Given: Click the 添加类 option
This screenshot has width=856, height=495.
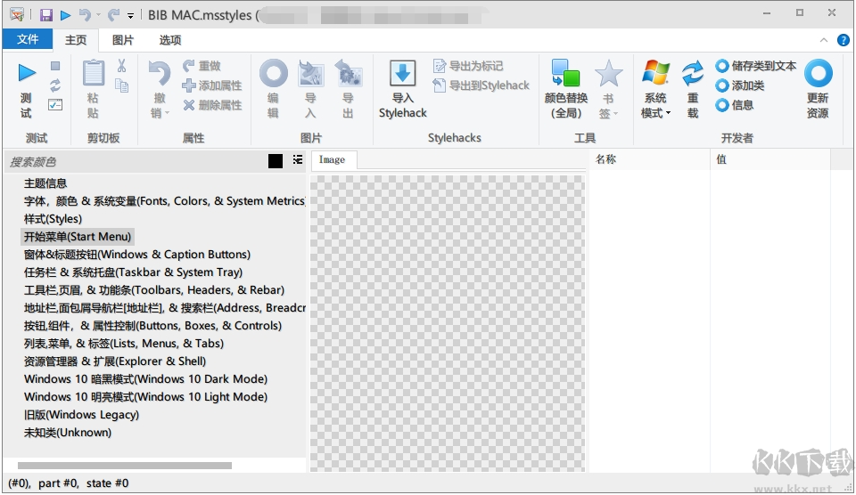Looking at the screenshot, I should click(740, 85).
